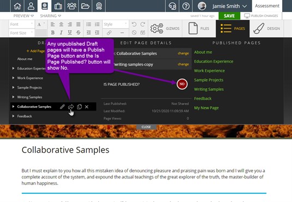Click the publish page arrow for Collaborative Samples
The height and width of the screenshot is (202, 292).
click(71, 107)
